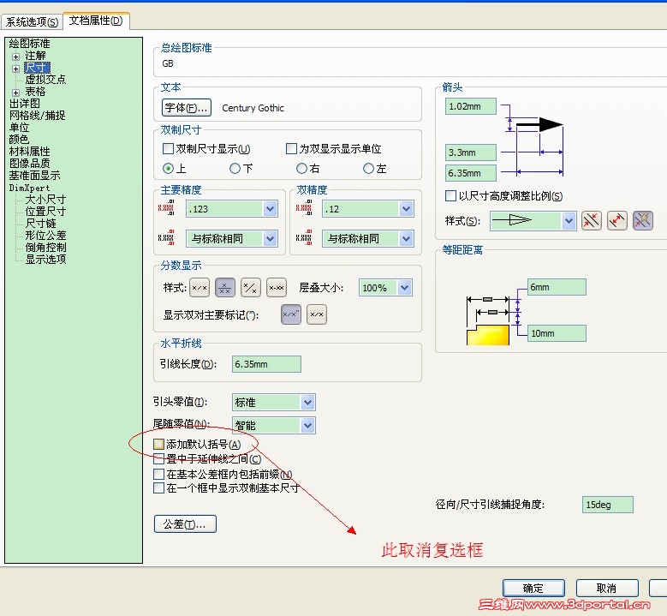Click the 字体 font button
The width and height of the screenshot is (667, 616).
(187, 108)
